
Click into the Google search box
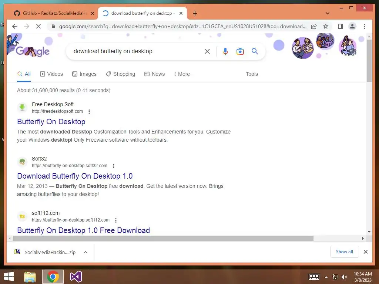[137, 51]
